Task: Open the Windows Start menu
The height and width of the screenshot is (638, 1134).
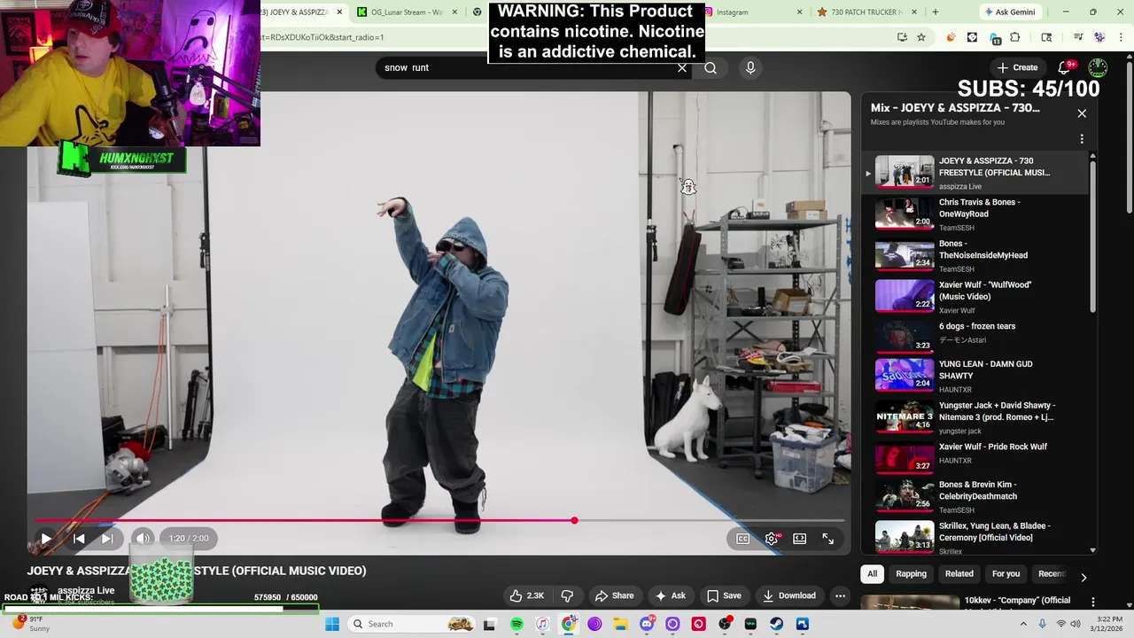Action: pyautogui.click(x=332, y=624)
